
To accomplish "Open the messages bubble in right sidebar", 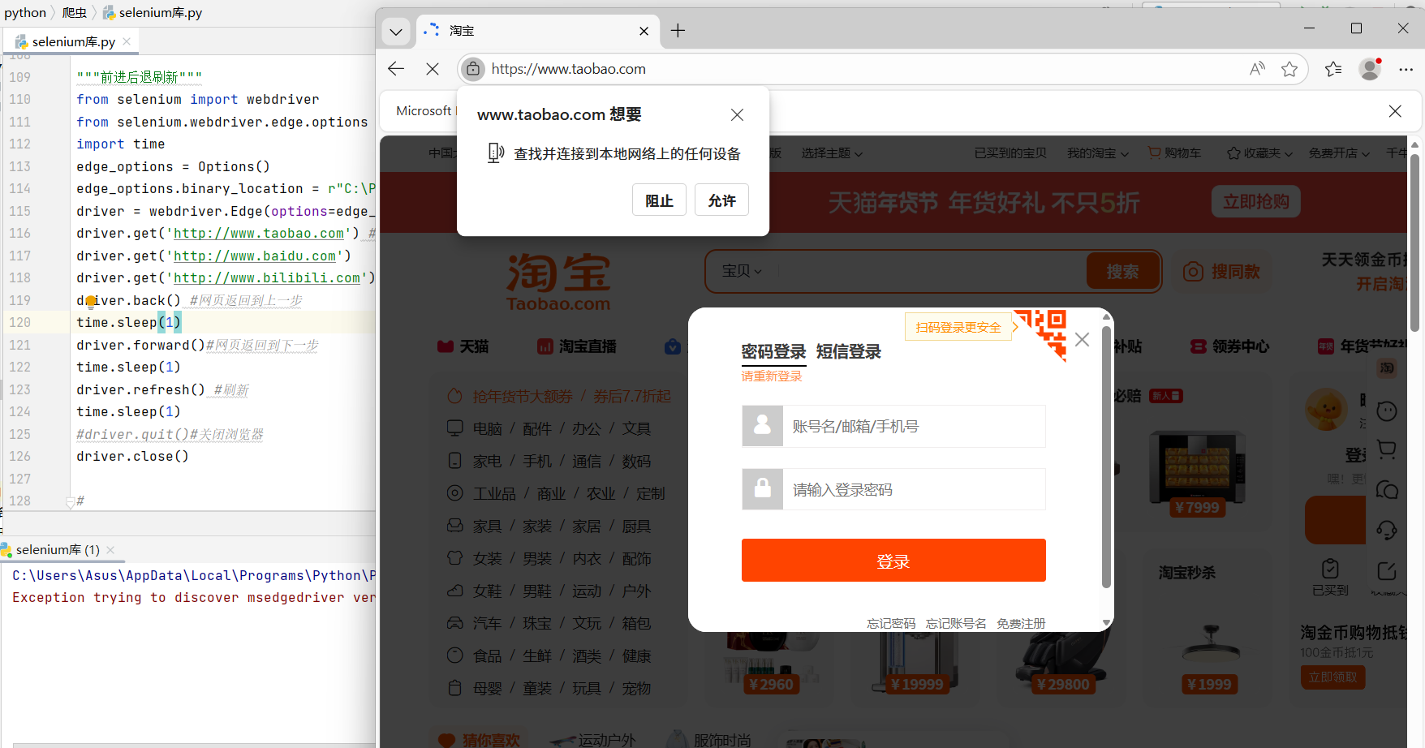I will pyautogui.click(x=1387, y=489).
